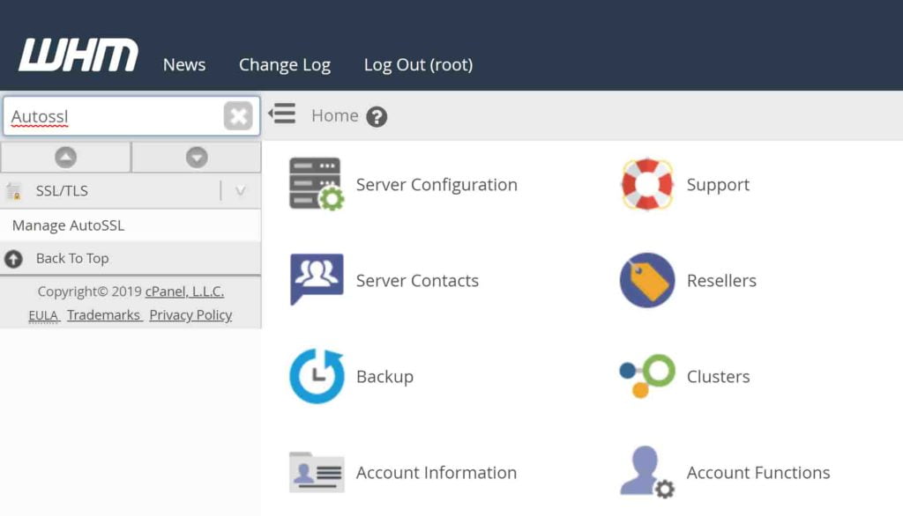The width and height of the screenshot is (903, 516).
Task: Open the Resellers label
Action: coord(721,281)
